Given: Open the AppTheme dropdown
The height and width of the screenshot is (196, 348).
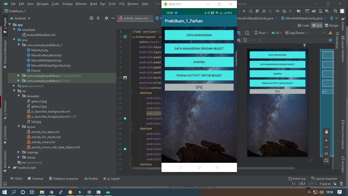Looking at the screenshot, I should point(297,33).
